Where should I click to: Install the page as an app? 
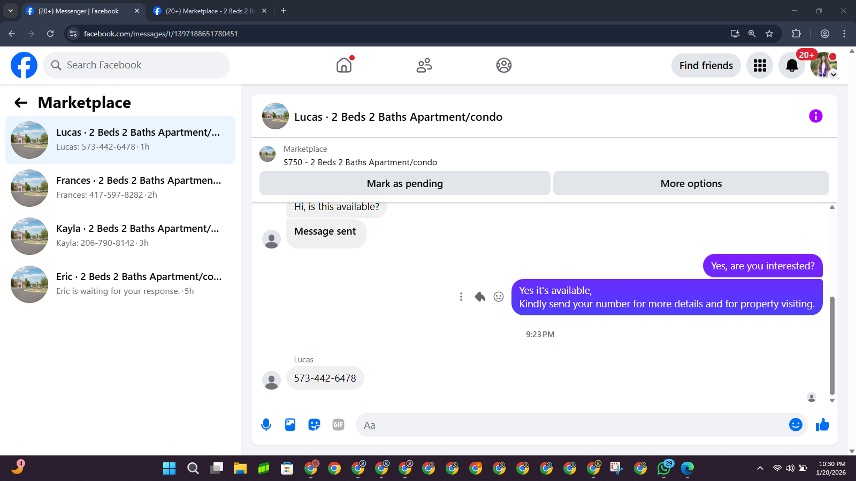click(735, 34)
